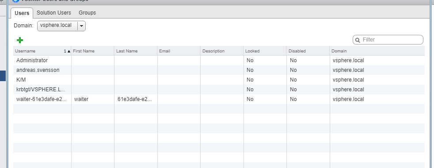Viewport: 434px width, 168px height.
Task: Select the andreas.svensson user row
Action: coord(219,70)
